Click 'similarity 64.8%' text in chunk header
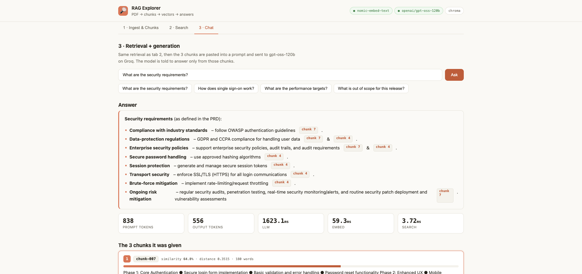This screenshot has height=274, width=582. 177,259
